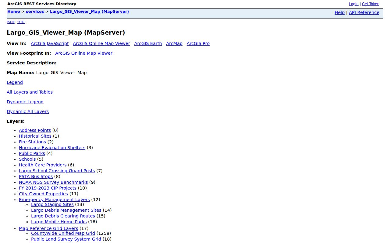Open Map Reference Grid Layers group
Image resolution: width=390 pixels, height=243 pixels.
coord(48,228)
